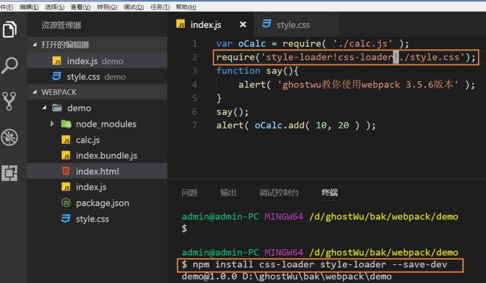Click the 'demo@1.0.0' terminal output line
The height and width of the screenshot is (283, 486).
click(x=287, y=276)
